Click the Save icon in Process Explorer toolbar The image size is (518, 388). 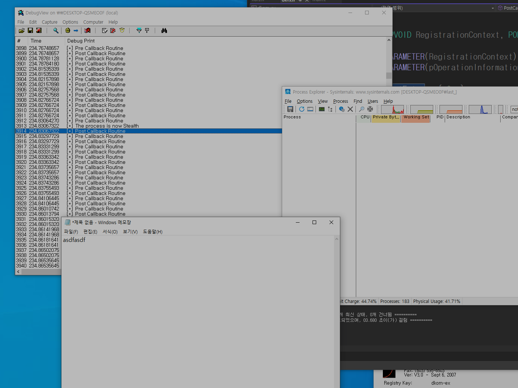pyautogui.click(x=290, y=109)
